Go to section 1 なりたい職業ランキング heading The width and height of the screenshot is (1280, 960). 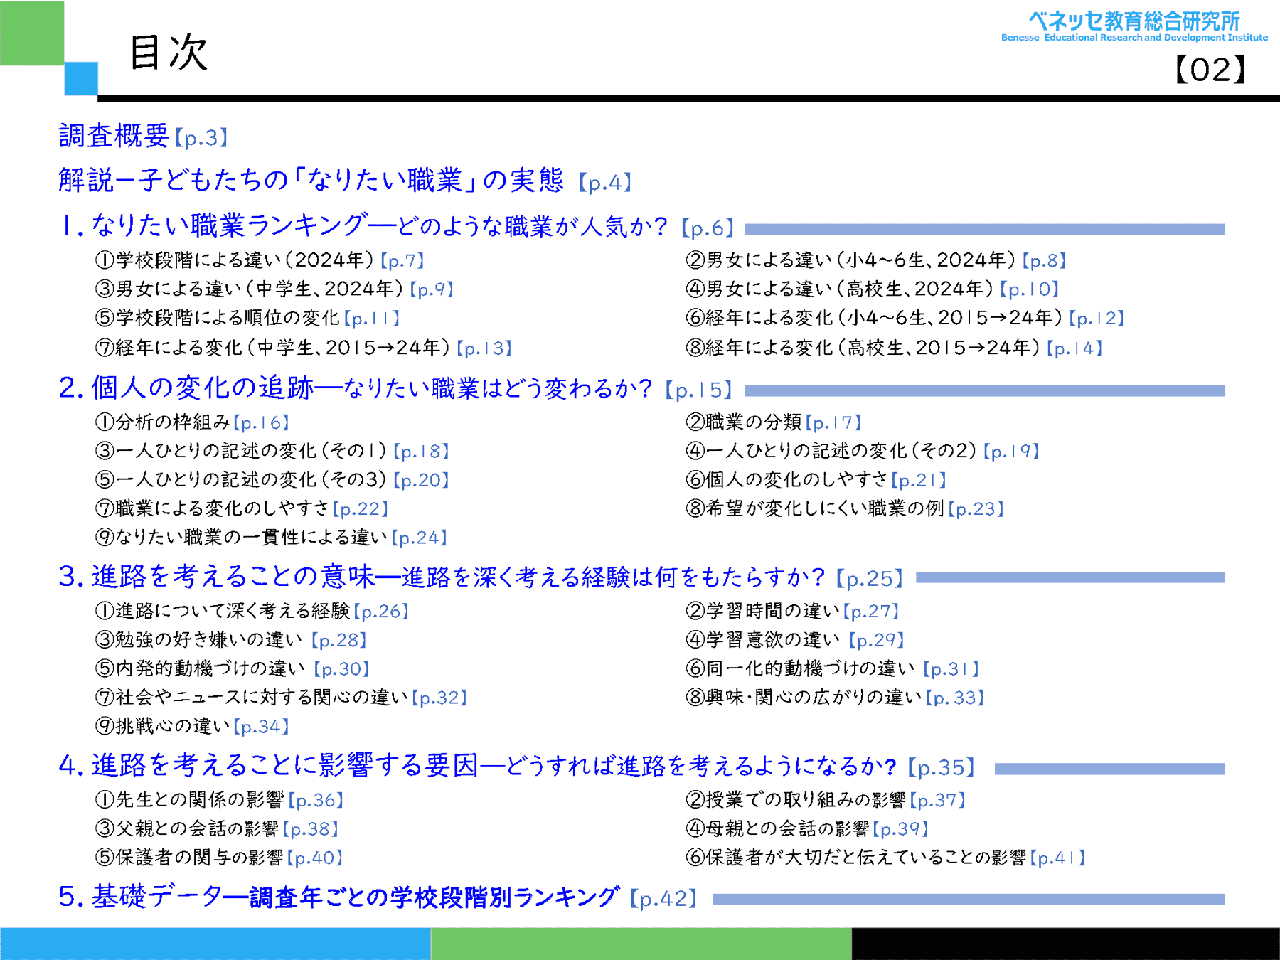[x=396, y=226]
